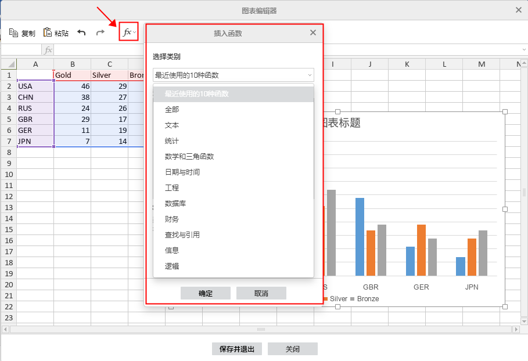
Task: Select row 15 header
Action: point(9,229)
